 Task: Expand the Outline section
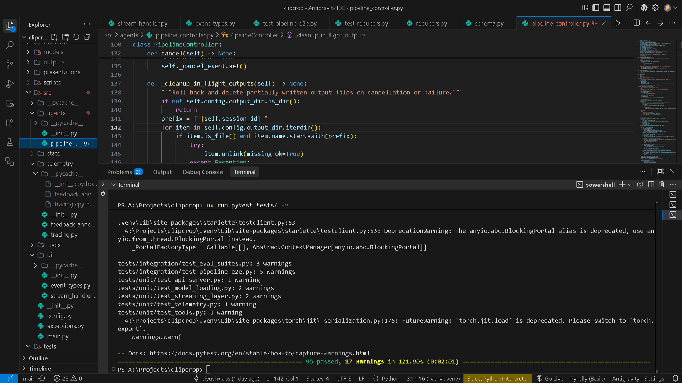pos(59,358)
